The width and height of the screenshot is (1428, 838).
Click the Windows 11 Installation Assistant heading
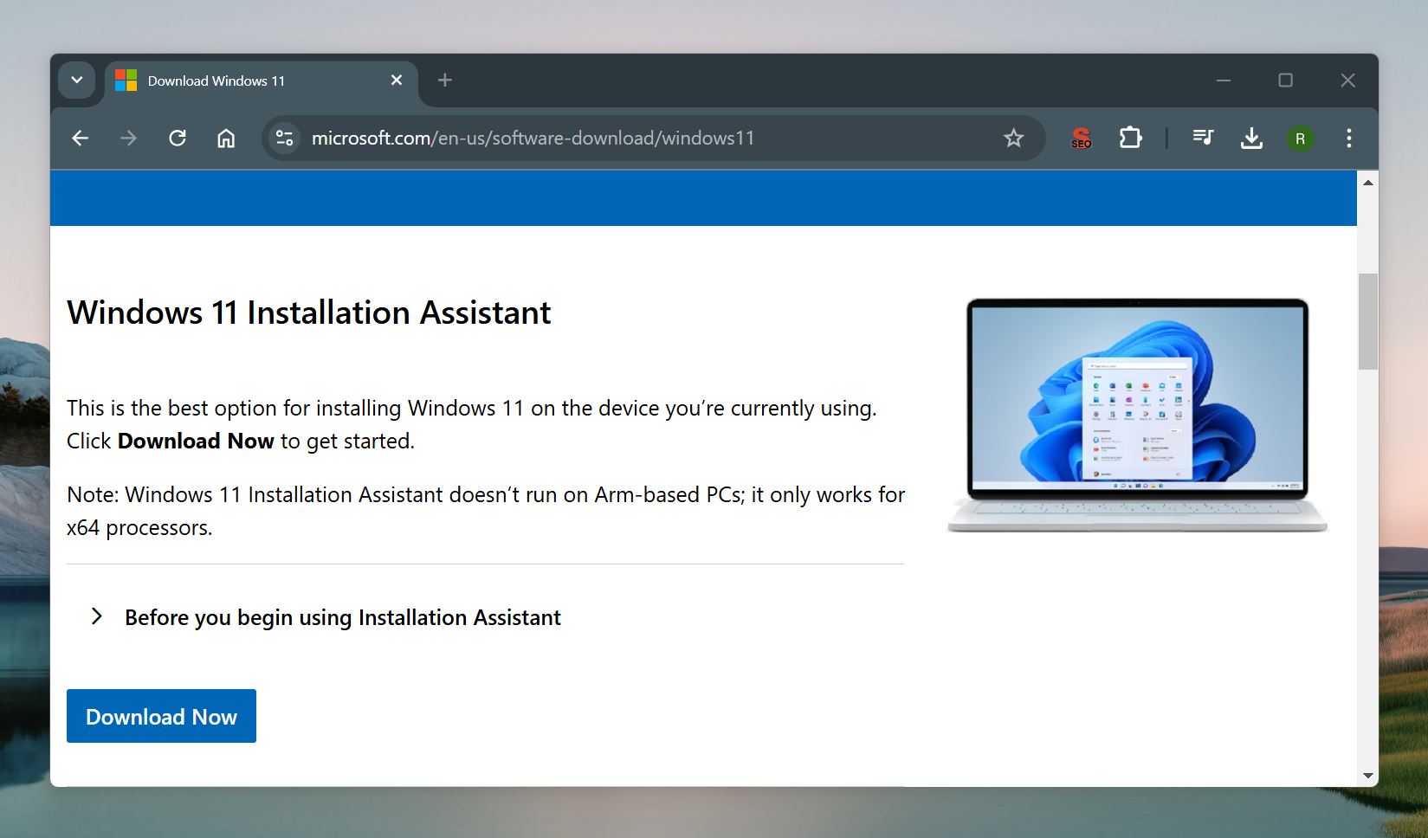point(309,313)
